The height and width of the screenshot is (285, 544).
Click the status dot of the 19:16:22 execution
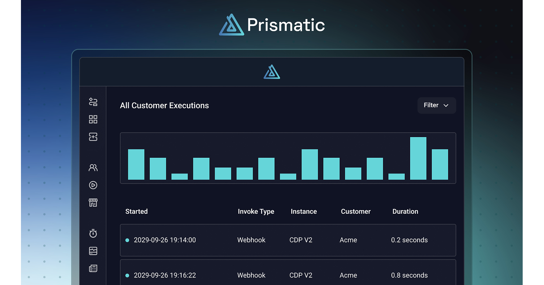127,275
